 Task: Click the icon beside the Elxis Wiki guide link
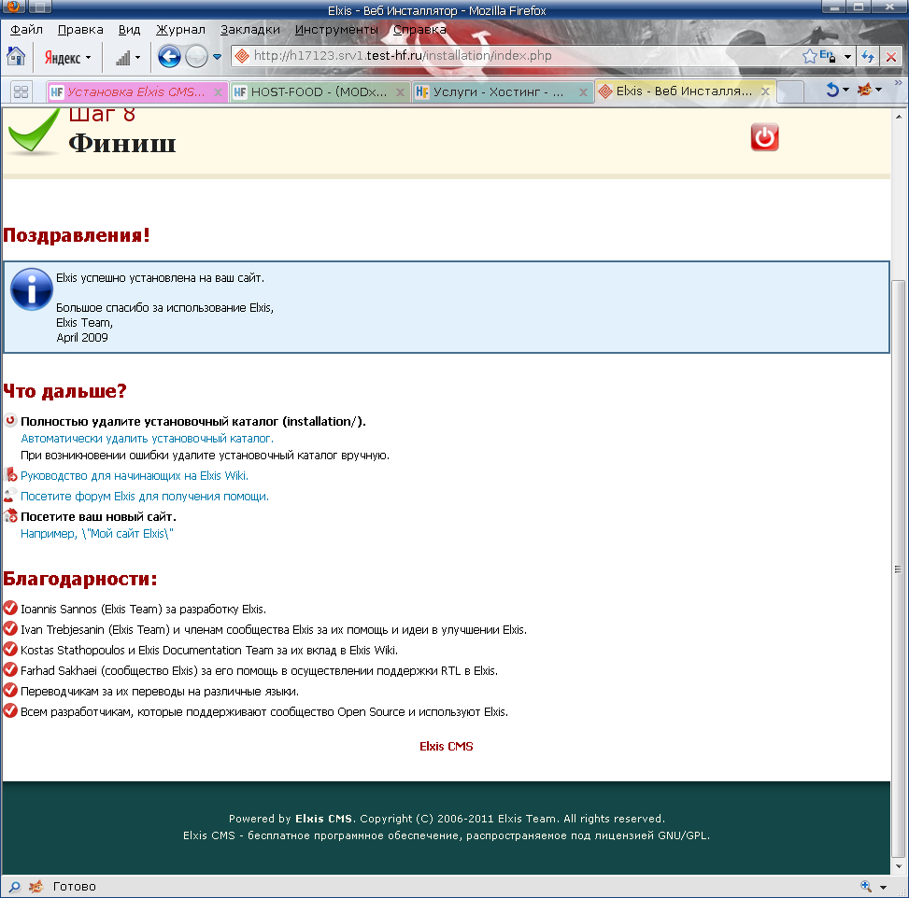(x=10, y=475)
